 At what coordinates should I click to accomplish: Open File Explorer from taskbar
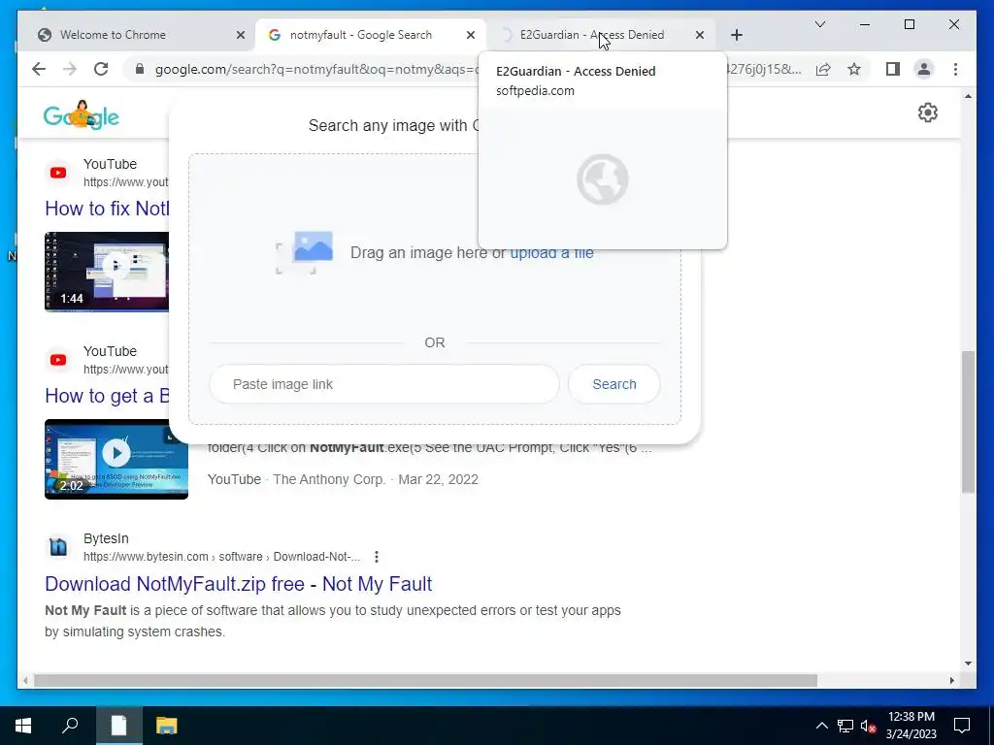[167, 726]
